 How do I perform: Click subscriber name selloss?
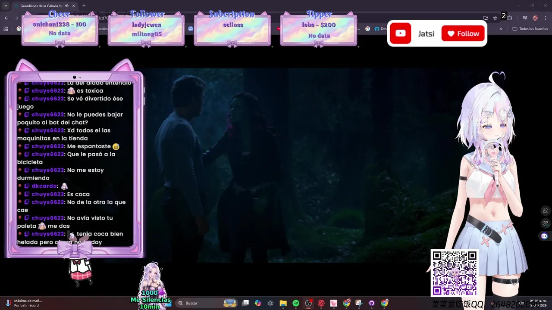pos(233,25)
